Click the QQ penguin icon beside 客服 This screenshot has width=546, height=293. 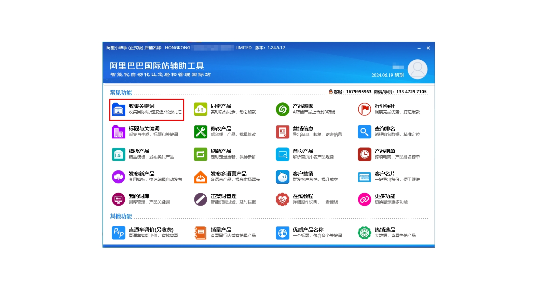(330, 92)
